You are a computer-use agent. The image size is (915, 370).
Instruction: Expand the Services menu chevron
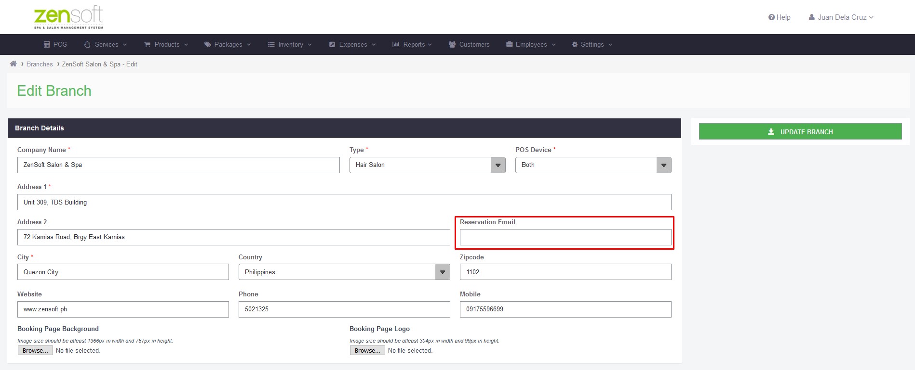tap(125, 45)
